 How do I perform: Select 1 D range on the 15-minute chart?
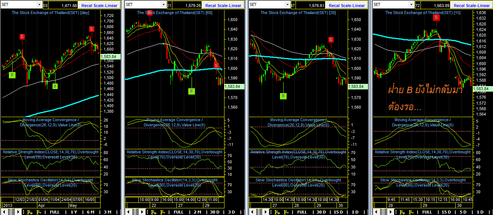[480, 212]
